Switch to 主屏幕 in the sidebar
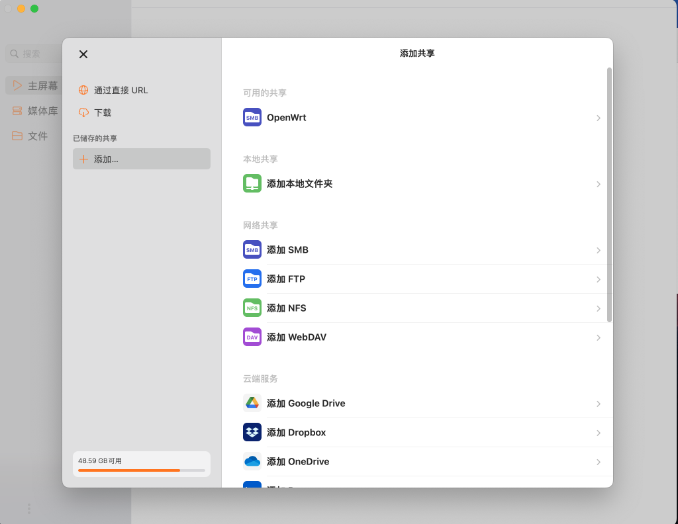 [x=41, y=85]
